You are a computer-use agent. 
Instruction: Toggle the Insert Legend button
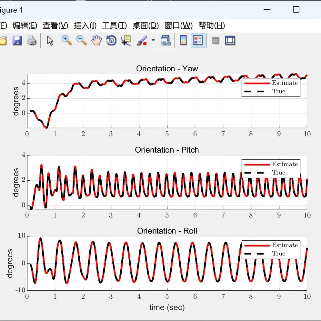198,40
